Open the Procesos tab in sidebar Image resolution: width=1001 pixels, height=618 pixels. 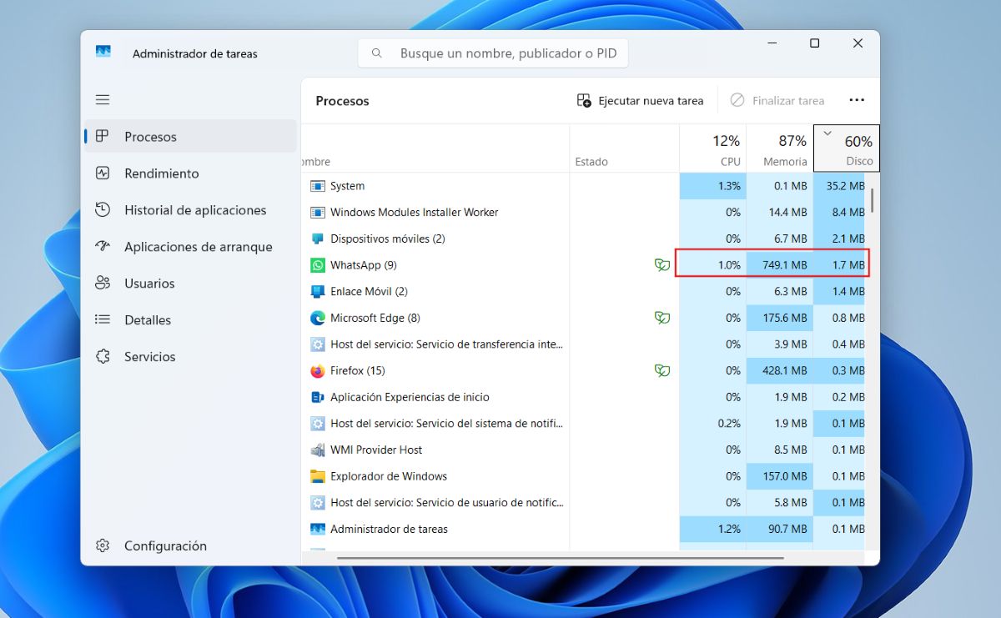point(191,136)
